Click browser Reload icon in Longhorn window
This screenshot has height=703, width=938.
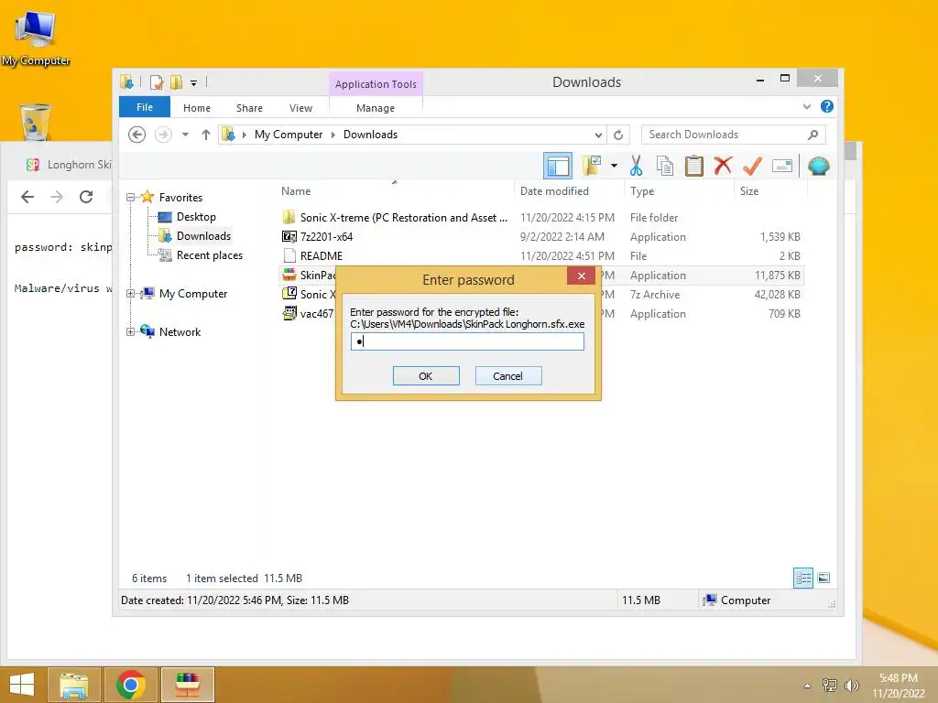(x=86, y=197)
